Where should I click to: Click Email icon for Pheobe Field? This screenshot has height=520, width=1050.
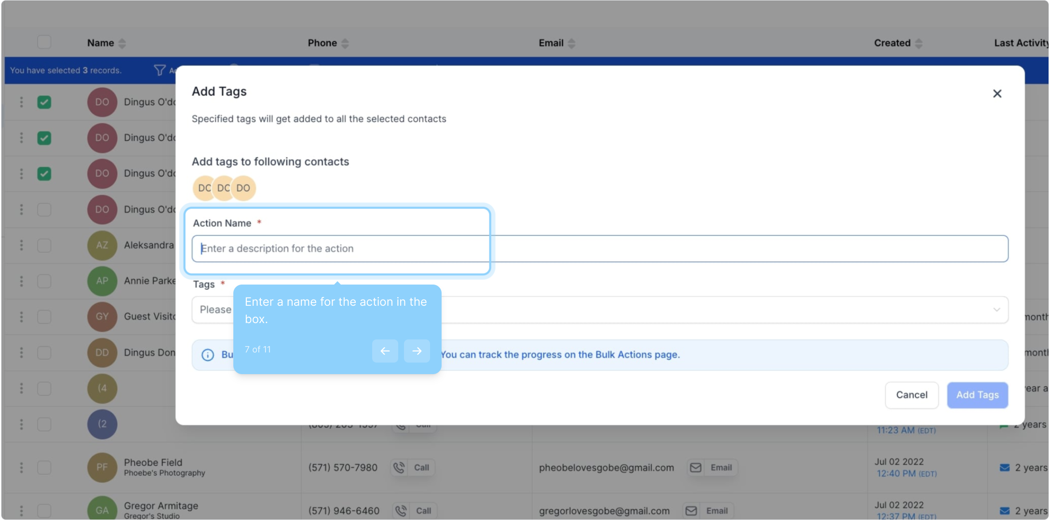(x=696, y=468)
